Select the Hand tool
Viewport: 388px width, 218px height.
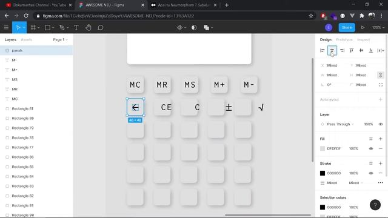[x=89, y=27]
